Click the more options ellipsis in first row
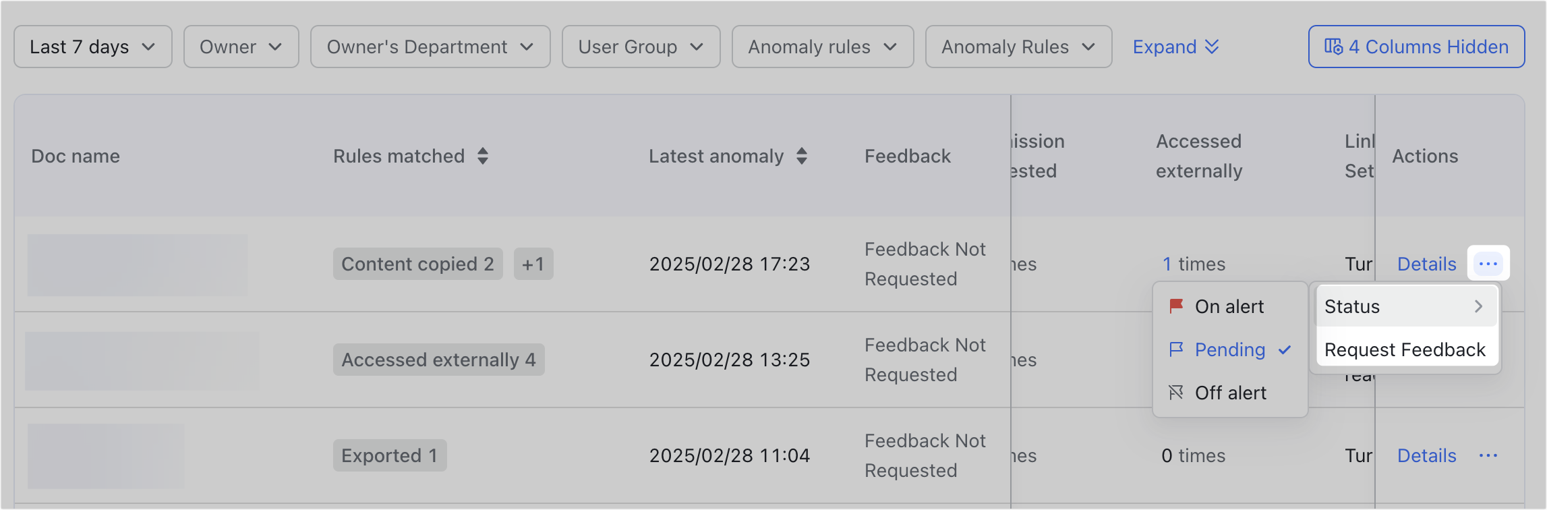Viewport: 1547px width, 510px height. coord(1488,264)
